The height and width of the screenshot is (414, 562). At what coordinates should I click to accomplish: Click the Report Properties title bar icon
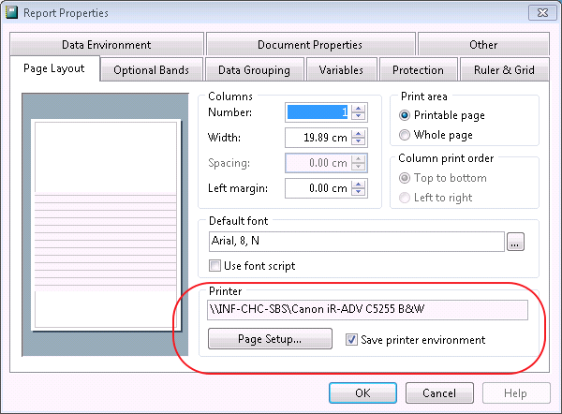pyautogui.click(x=12, y=12)
